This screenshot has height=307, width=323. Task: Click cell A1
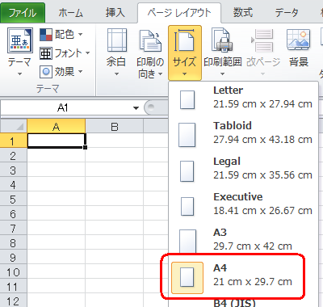pos(57,141)
